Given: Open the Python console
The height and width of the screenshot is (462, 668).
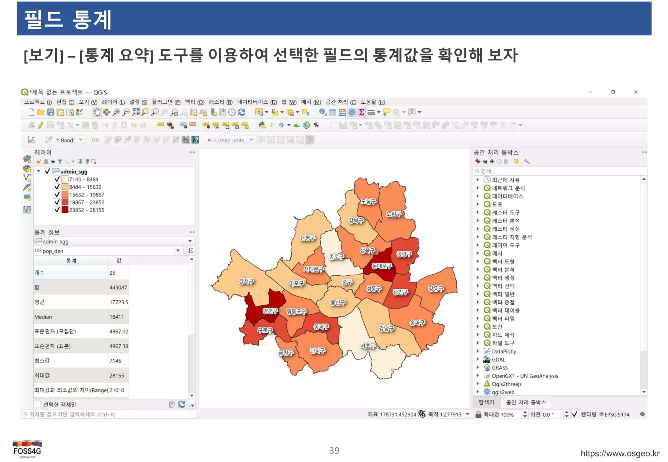Looking at the screenshot, I should click(x=262, y=125).
